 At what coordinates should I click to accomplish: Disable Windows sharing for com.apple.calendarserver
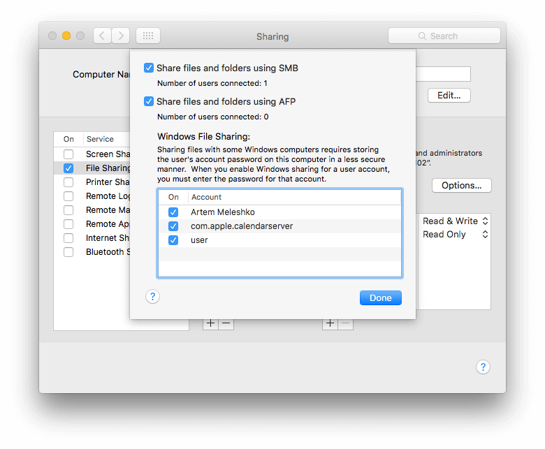[173, 226]
